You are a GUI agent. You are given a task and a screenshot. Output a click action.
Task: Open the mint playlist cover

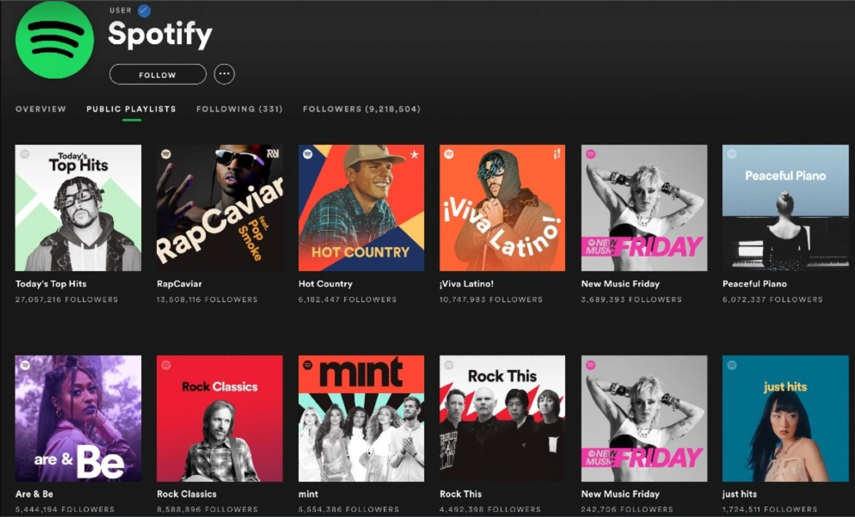(361, 418)
